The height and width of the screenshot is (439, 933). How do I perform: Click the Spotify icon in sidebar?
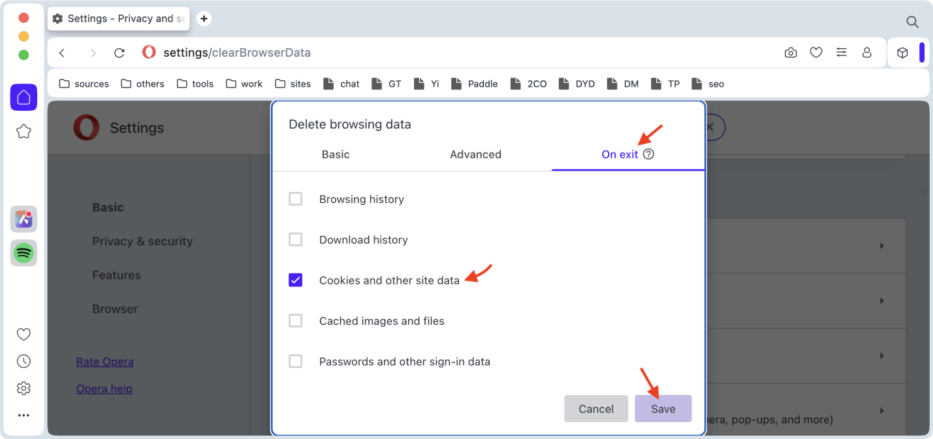pyautogui.click(x=24, y=252)
